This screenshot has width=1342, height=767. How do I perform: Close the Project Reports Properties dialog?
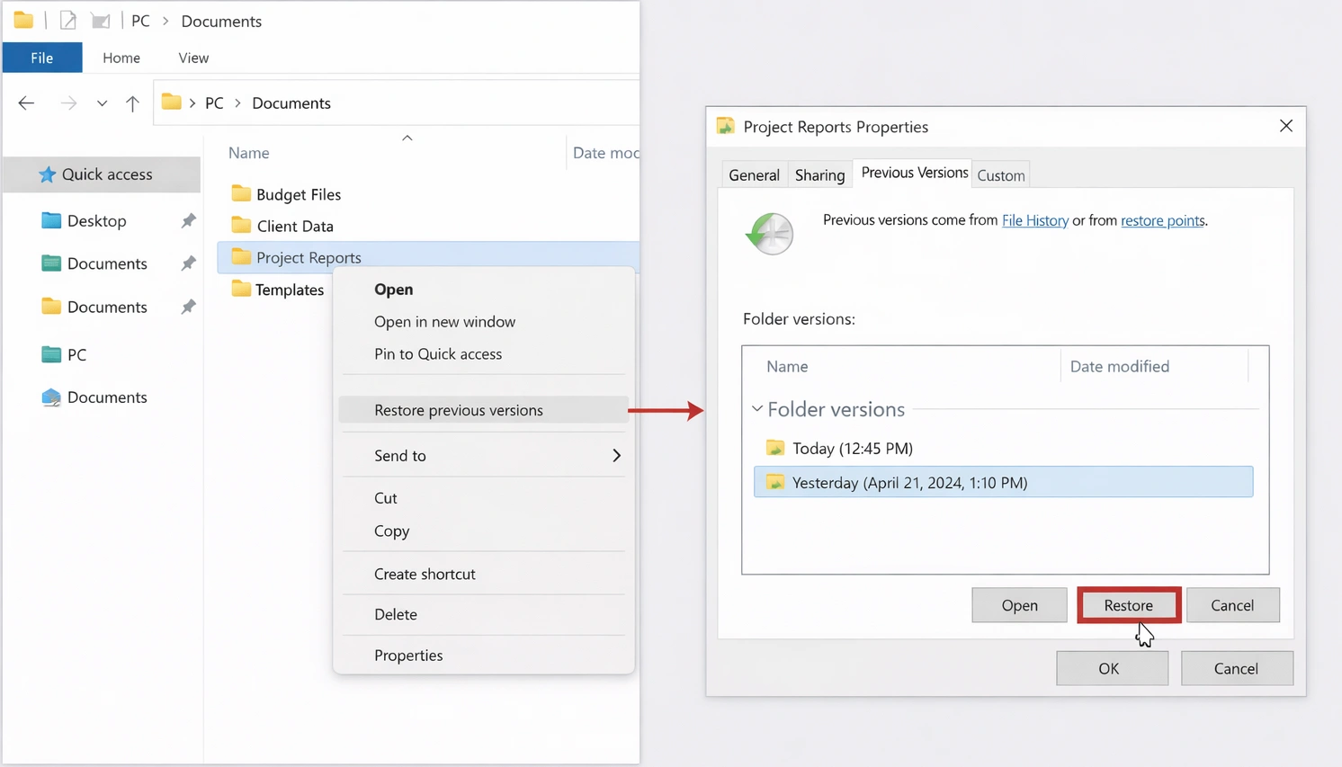click(1286, 126)
